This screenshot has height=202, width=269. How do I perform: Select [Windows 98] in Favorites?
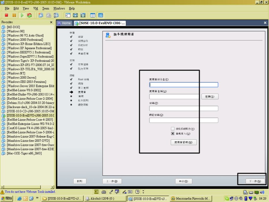pos(15,31)
